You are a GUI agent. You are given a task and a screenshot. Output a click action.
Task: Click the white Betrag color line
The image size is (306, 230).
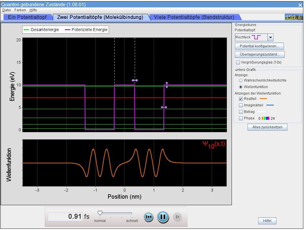click(x=261, y=112)
